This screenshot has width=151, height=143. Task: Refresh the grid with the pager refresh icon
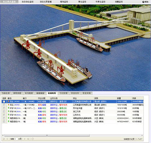33,139
